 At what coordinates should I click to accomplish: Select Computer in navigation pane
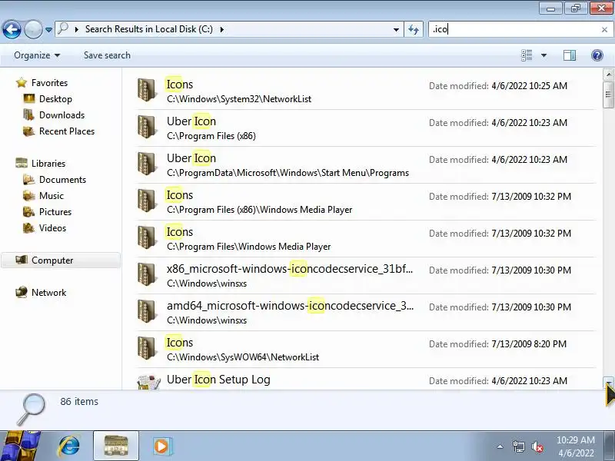click(61, 260)
